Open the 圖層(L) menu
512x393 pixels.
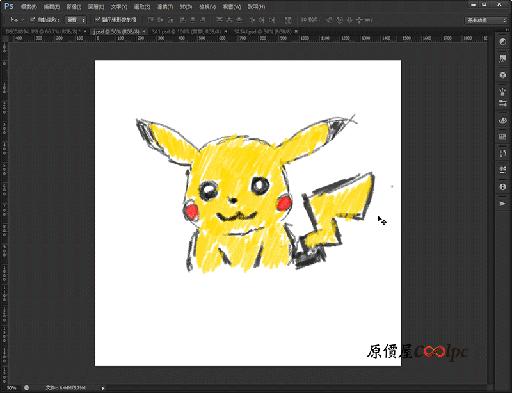point(96,6)
